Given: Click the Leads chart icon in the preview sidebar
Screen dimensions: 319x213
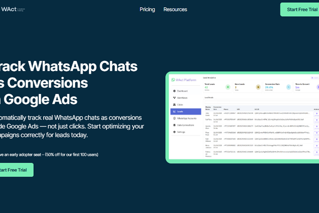Looking at the screenshot, I should (x=174, y=112).
